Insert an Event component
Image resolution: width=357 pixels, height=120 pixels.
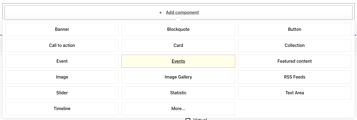pos(62,61)
